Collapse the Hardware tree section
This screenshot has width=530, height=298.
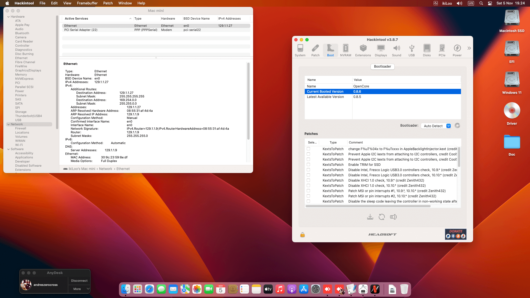[9, 17]
